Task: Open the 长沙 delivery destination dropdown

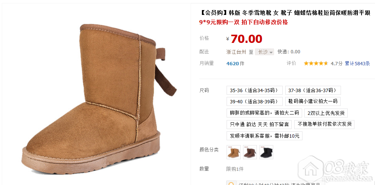Action: pos(264,52)
